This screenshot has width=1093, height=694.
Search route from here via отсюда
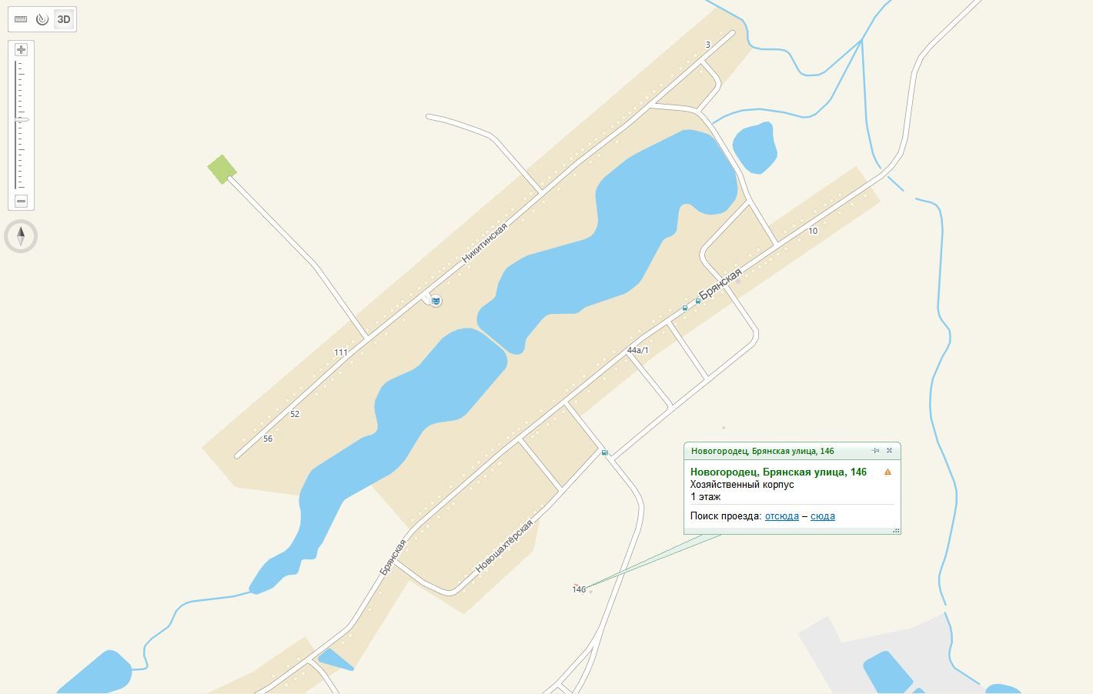[781, 516]
